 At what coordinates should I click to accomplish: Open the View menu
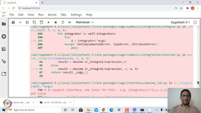pos(31,15)
